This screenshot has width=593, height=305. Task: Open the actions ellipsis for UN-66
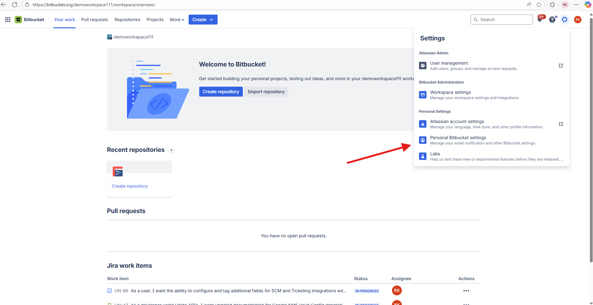pos(466,291)
